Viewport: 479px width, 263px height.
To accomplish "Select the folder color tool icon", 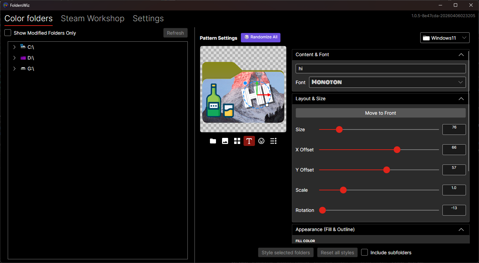I will [213, 141].
